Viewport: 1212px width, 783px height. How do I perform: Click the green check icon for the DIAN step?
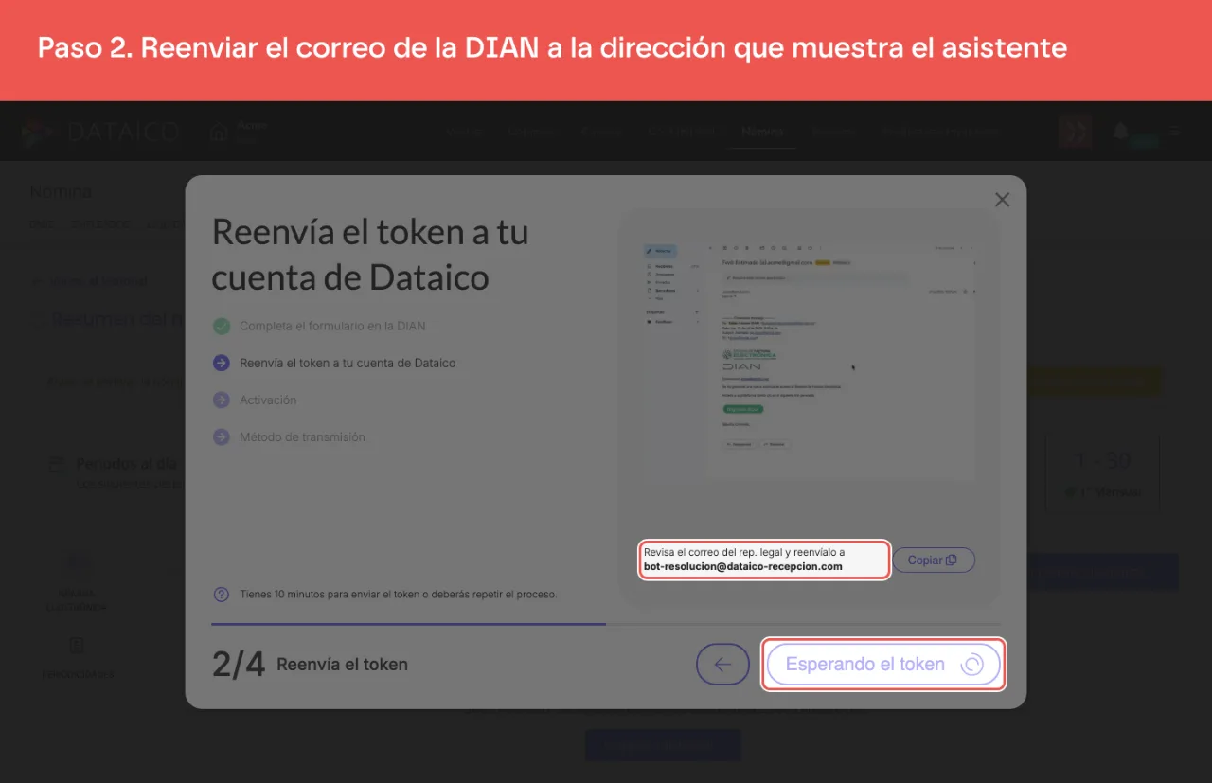(222, 326)
